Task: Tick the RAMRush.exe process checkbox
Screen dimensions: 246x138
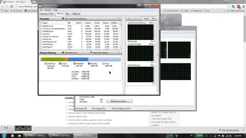Action: (x=41, y=26)
